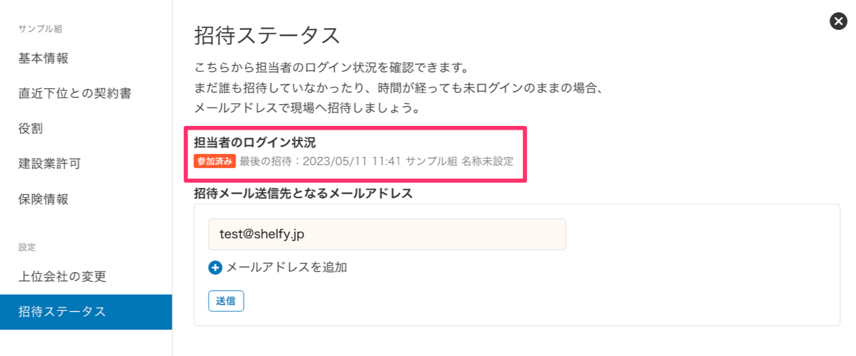
Task: Click the orange 参加済み badge
Action: click(x=215, y=161)
